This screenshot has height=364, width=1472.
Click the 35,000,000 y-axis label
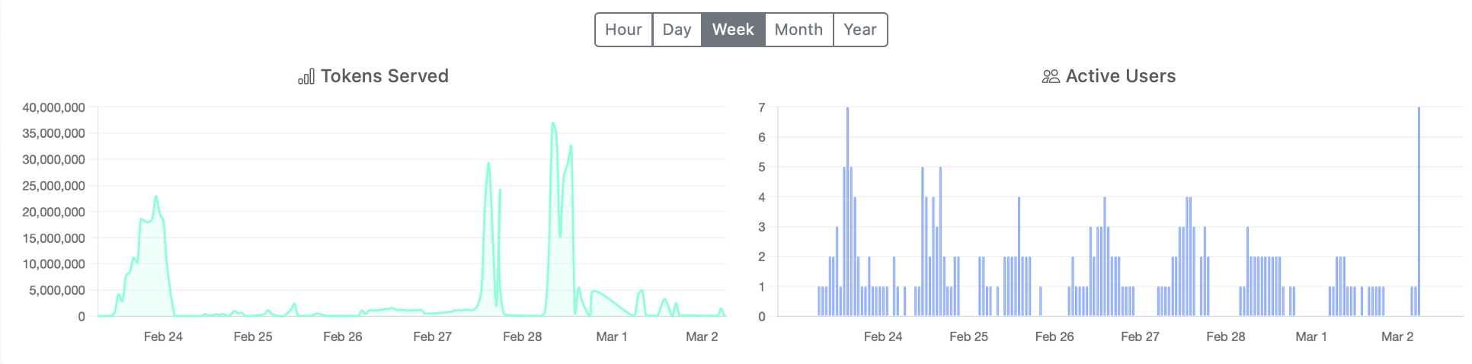[x=53, y=133]
